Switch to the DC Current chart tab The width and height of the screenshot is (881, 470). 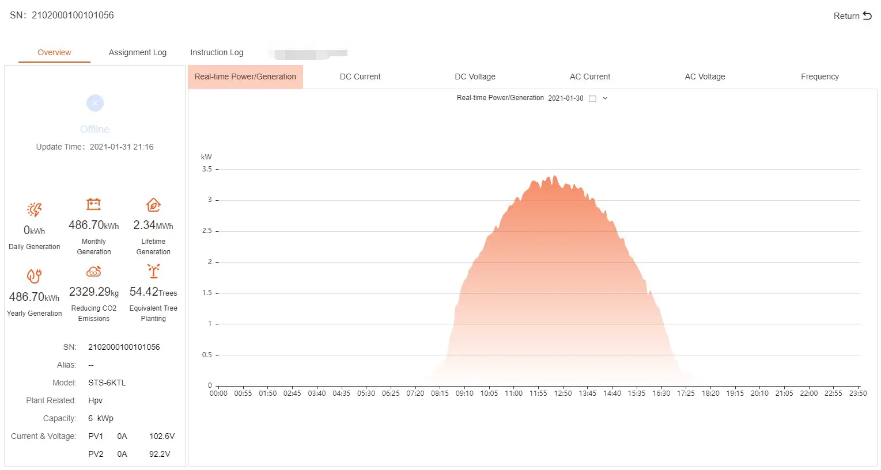(x=360, y=77)
